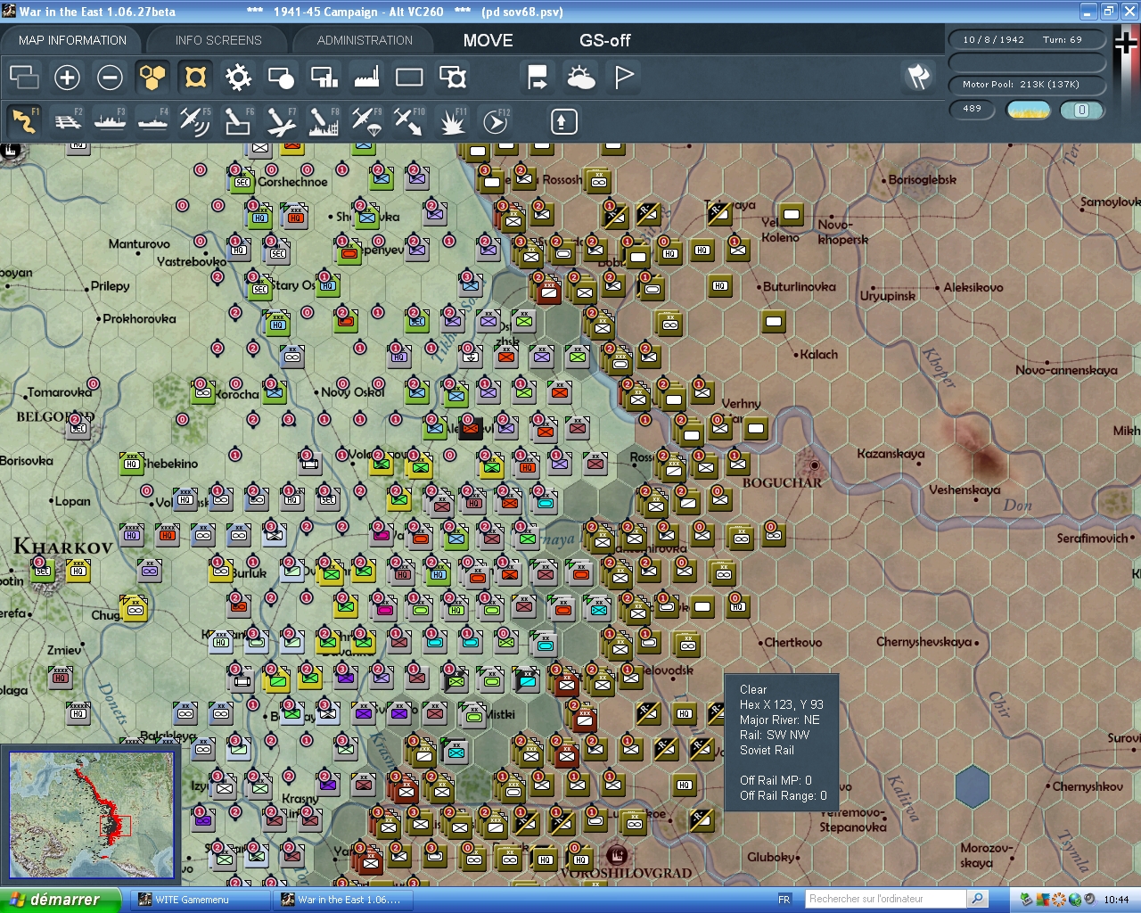The image size is (1141, 913).
Task: Open the weather display icon
Action: coord(580,78)
